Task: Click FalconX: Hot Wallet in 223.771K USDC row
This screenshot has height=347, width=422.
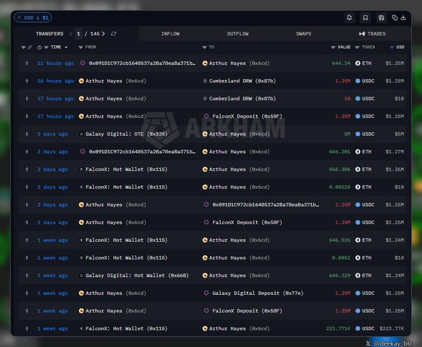Action: pos(126,328)
